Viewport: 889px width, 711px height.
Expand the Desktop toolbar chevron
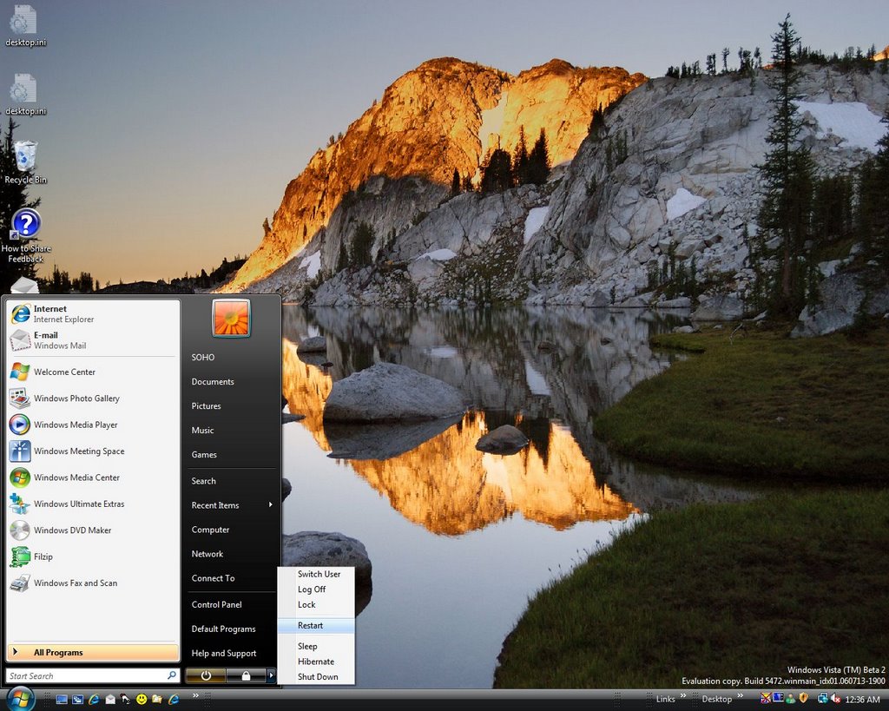(x=740, y=695)
